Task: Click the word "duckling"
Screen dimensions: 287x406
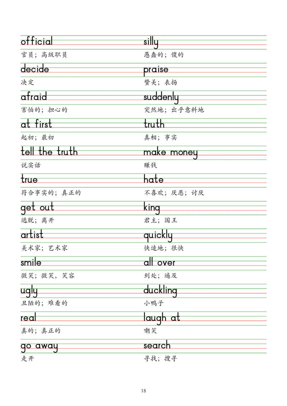Action: point(161,291)
